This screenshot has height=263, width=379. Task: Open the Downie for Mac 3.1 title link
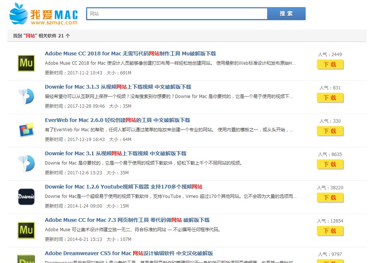tap(116, 154)
